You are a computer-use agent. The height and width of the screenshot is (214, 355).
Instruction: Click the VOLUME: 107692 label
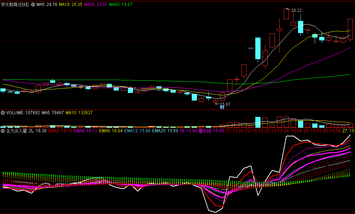click(23, 113)
